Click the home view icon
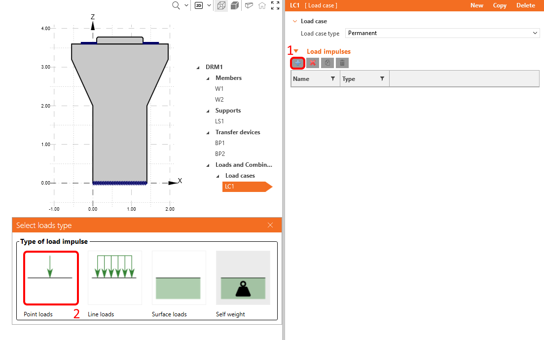This screenshot has height=340, width=544. pos(262,5)
